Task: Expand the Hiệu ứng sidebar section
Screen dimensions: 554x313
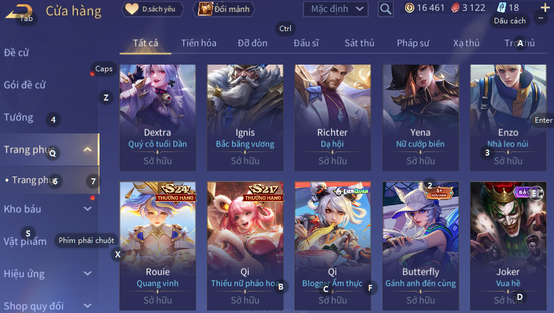Action: click(x=88, y=274)
